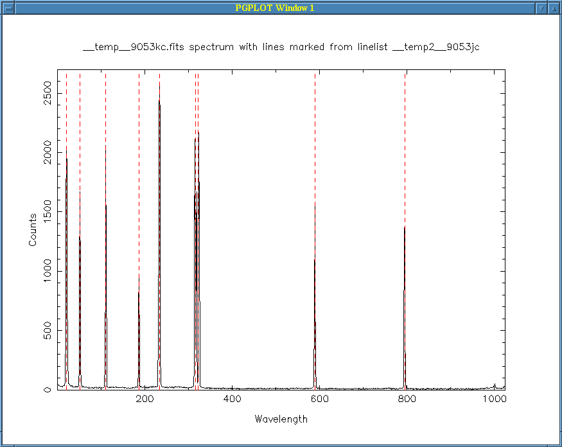Click the small bump near wavelength 1000
This screenshot has width=562, height=447.
click(x=495, y=385)
